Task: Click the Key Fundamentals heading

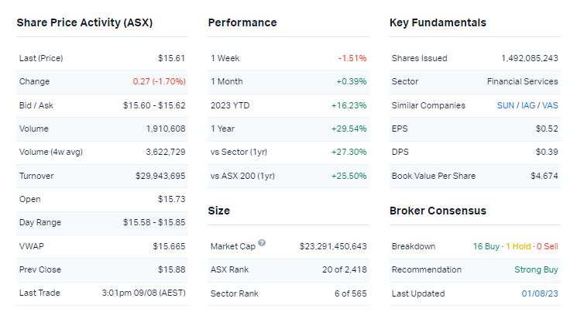Action: coord(438,22)
